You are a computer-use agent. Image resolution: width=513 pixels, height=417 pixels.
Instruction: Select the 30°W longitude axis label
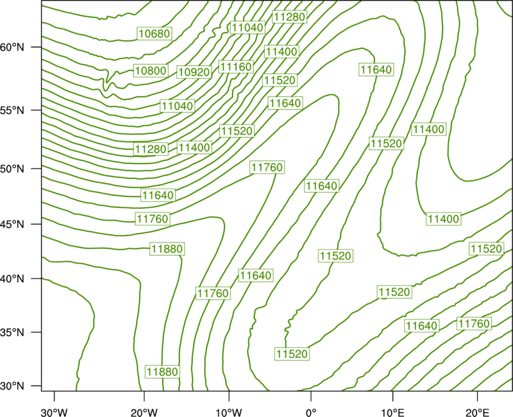(54, 413)
